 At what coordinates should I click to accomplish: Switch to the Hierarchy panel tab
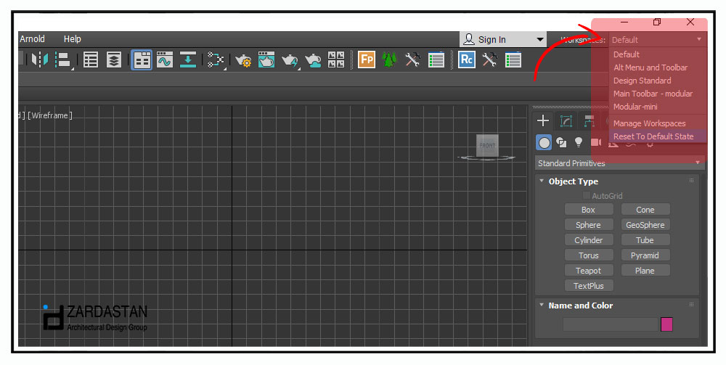589,121
